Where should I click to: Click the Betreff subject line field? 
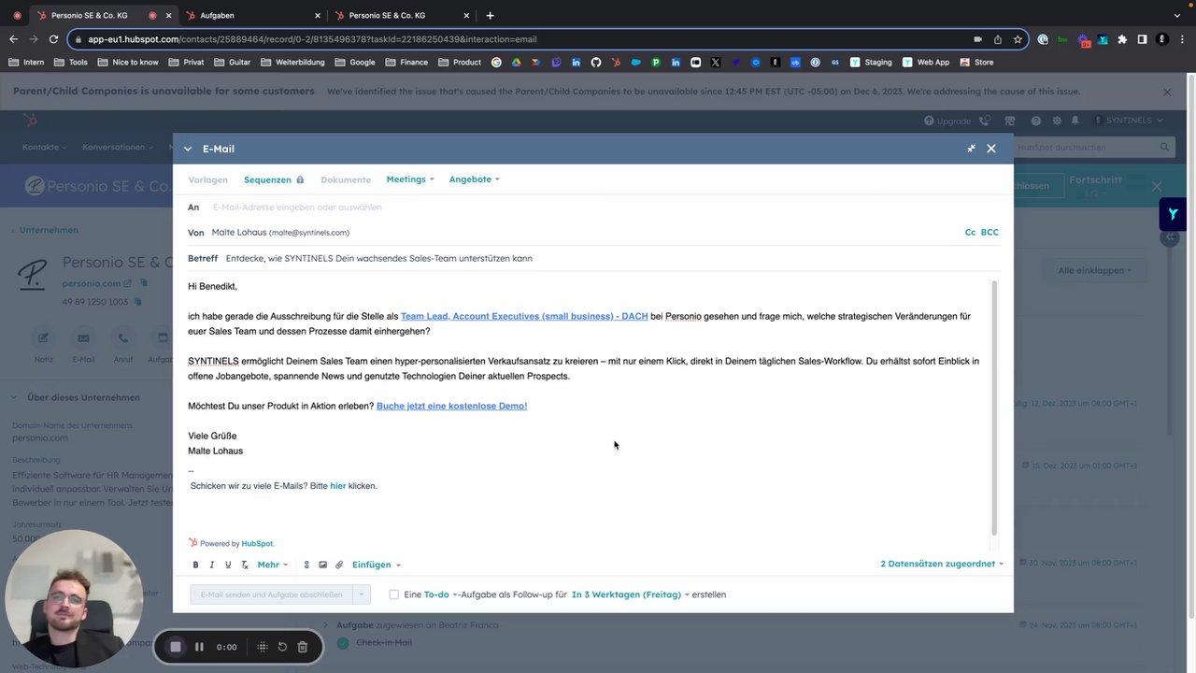[612, 258]
